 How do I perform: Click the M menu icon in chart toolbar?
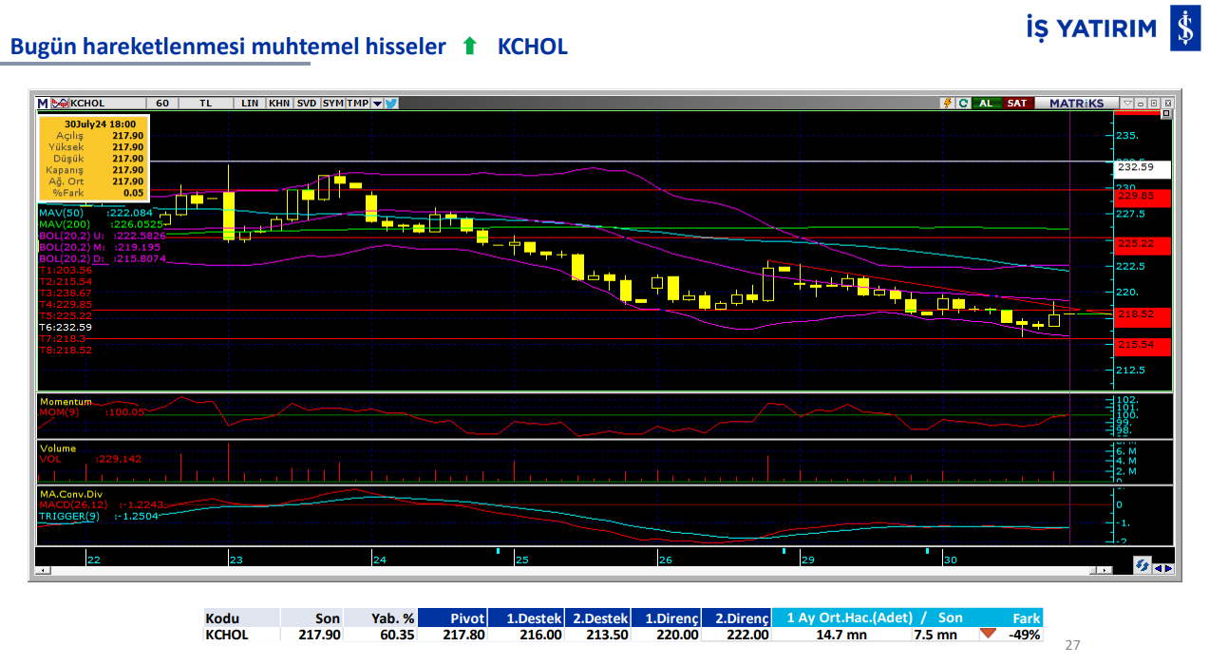[x=43, y=104]
